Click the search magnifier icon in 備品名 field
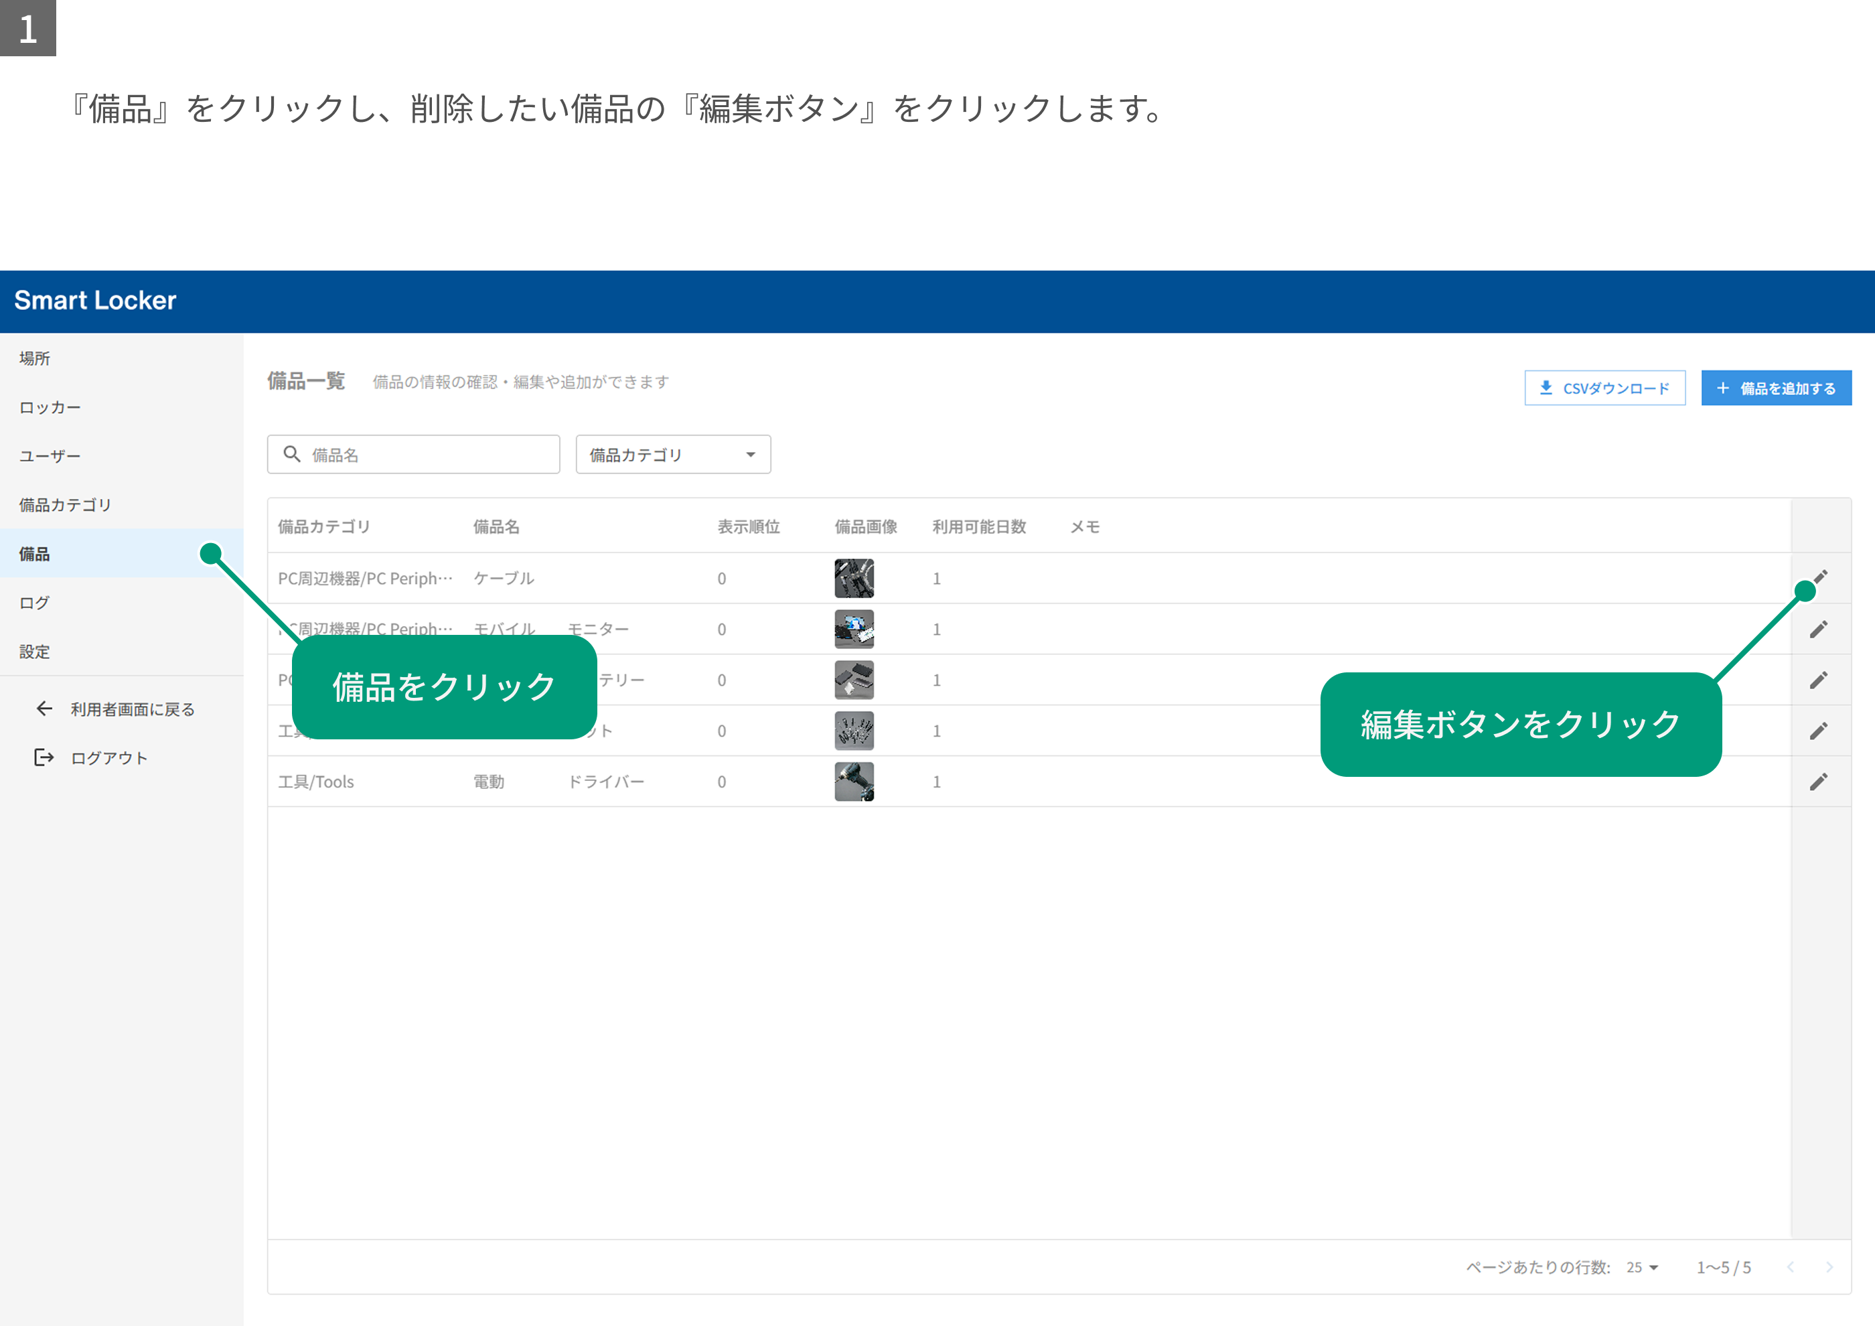This screenshot has height=1326, width=1875. point(291,454)
